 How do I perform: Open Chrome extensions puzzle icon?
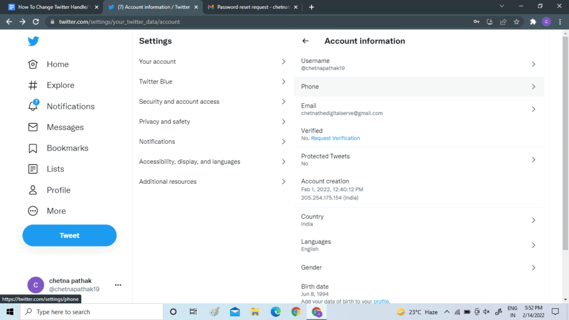pos(533,22)
